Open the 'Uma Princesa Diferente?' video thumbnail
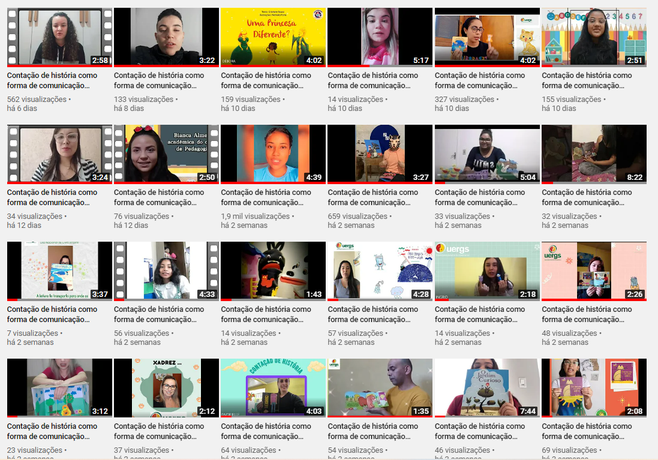This screenshot has width=658, height=460. point(273,36)
